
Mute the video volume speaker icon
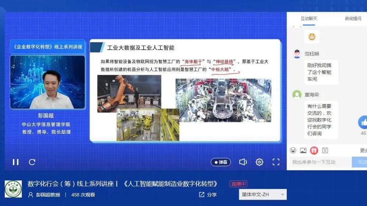(243, 162)
